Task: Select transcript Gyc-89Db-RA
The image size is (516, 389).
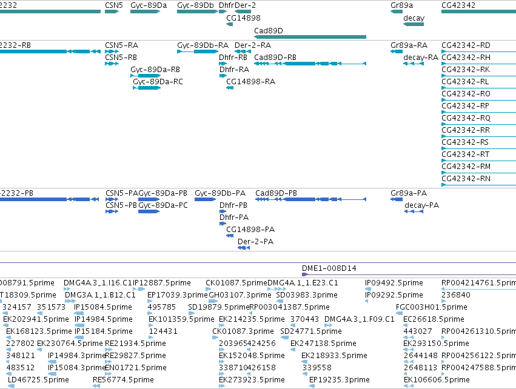Action: (203, 45)
